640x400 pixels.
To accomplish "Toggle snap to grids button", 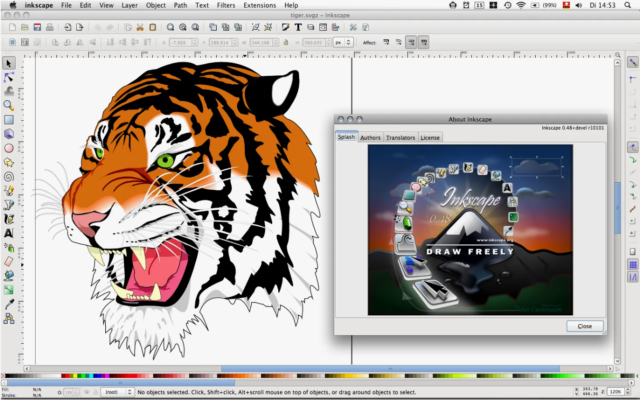I will click(x=633, y=265).
